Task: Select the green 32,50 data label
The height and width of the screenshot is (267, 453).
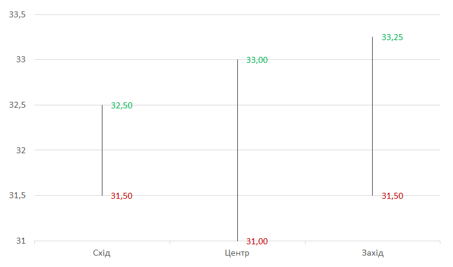Action: (122, 105)
